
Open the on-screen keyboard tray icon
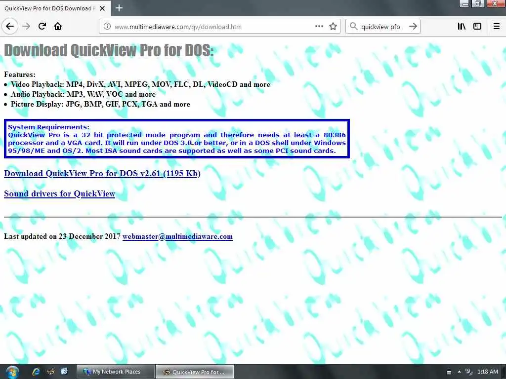[x=449, y=372]
